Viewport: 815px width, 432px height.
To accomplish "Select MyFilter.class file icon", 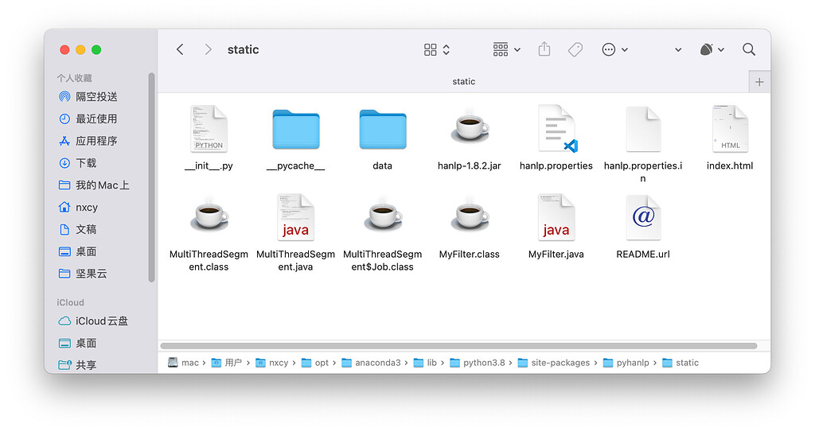I will pyautogui.click(x=470, y=215).
